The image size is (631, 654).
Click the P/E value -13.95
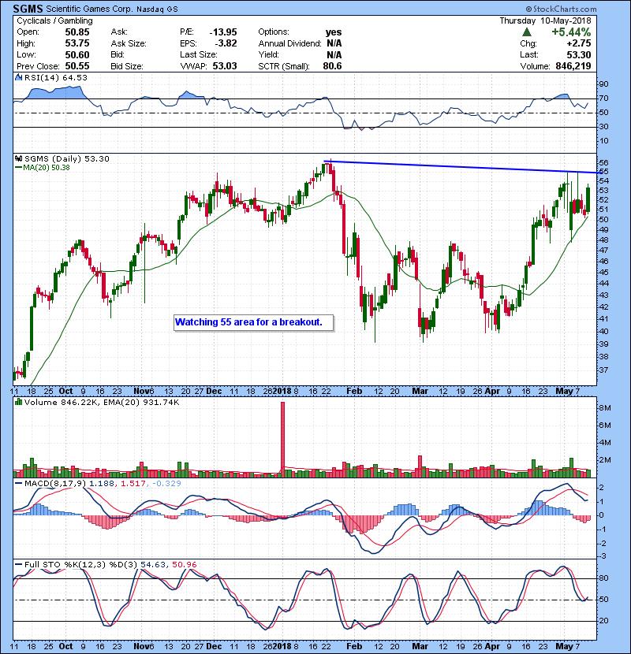(223, 32)
